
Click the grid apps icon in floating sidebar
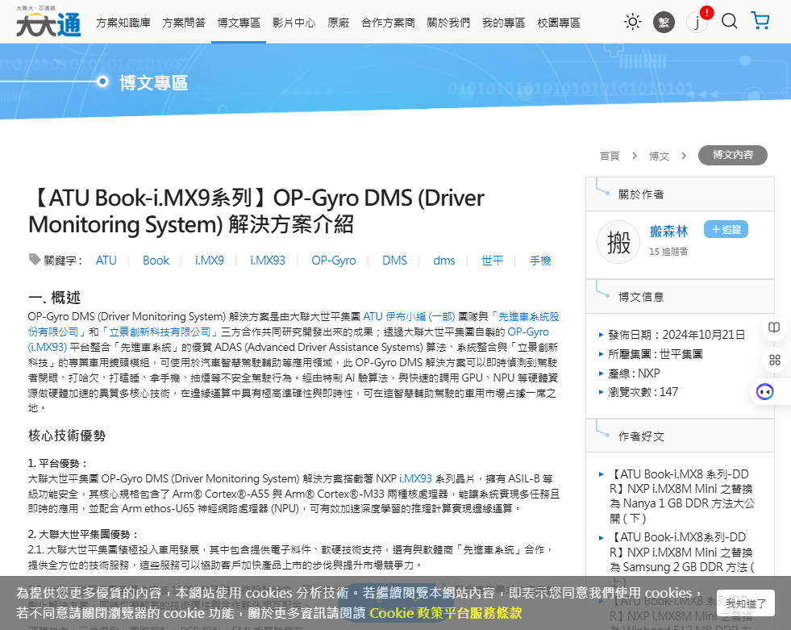(774, 360)
